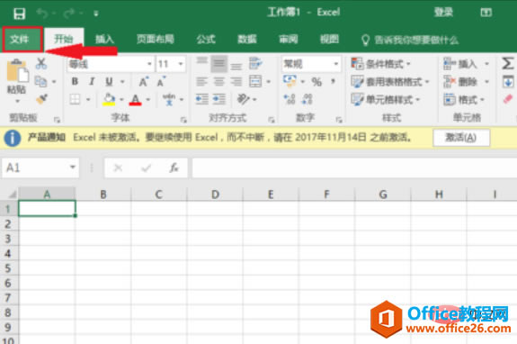517x344 pixels.
Task: Open the 字体 dialog launcher
Action: point(183,120)
